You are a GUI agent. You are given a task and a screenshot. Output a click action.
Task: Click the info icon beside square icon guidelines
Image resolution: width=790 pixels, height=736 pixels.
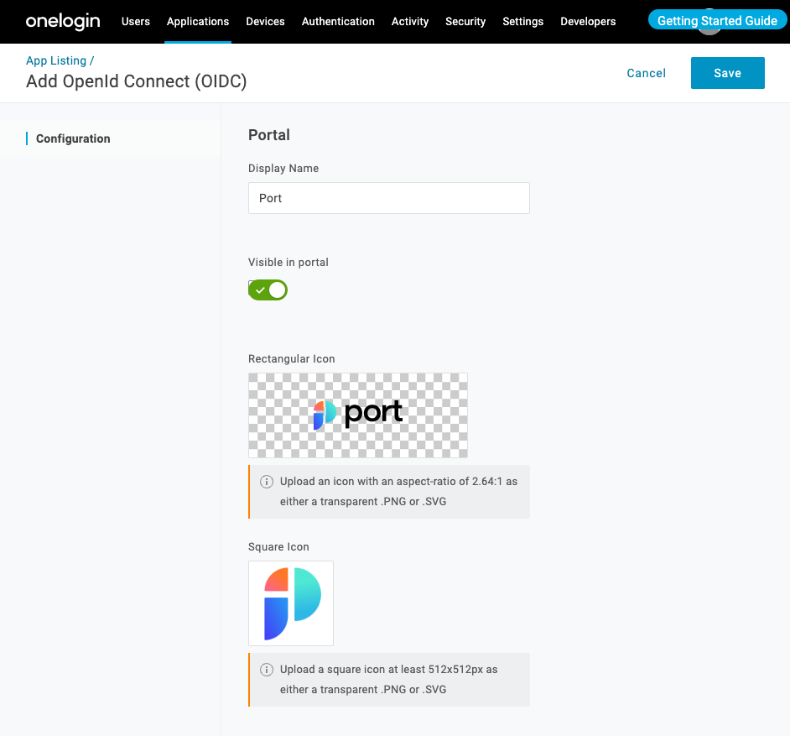[266, 670]
